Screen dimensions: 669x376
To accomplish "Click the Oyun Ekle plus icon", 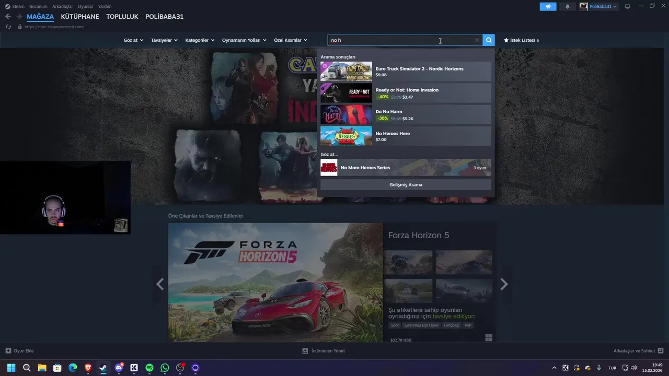I will 8,351.
